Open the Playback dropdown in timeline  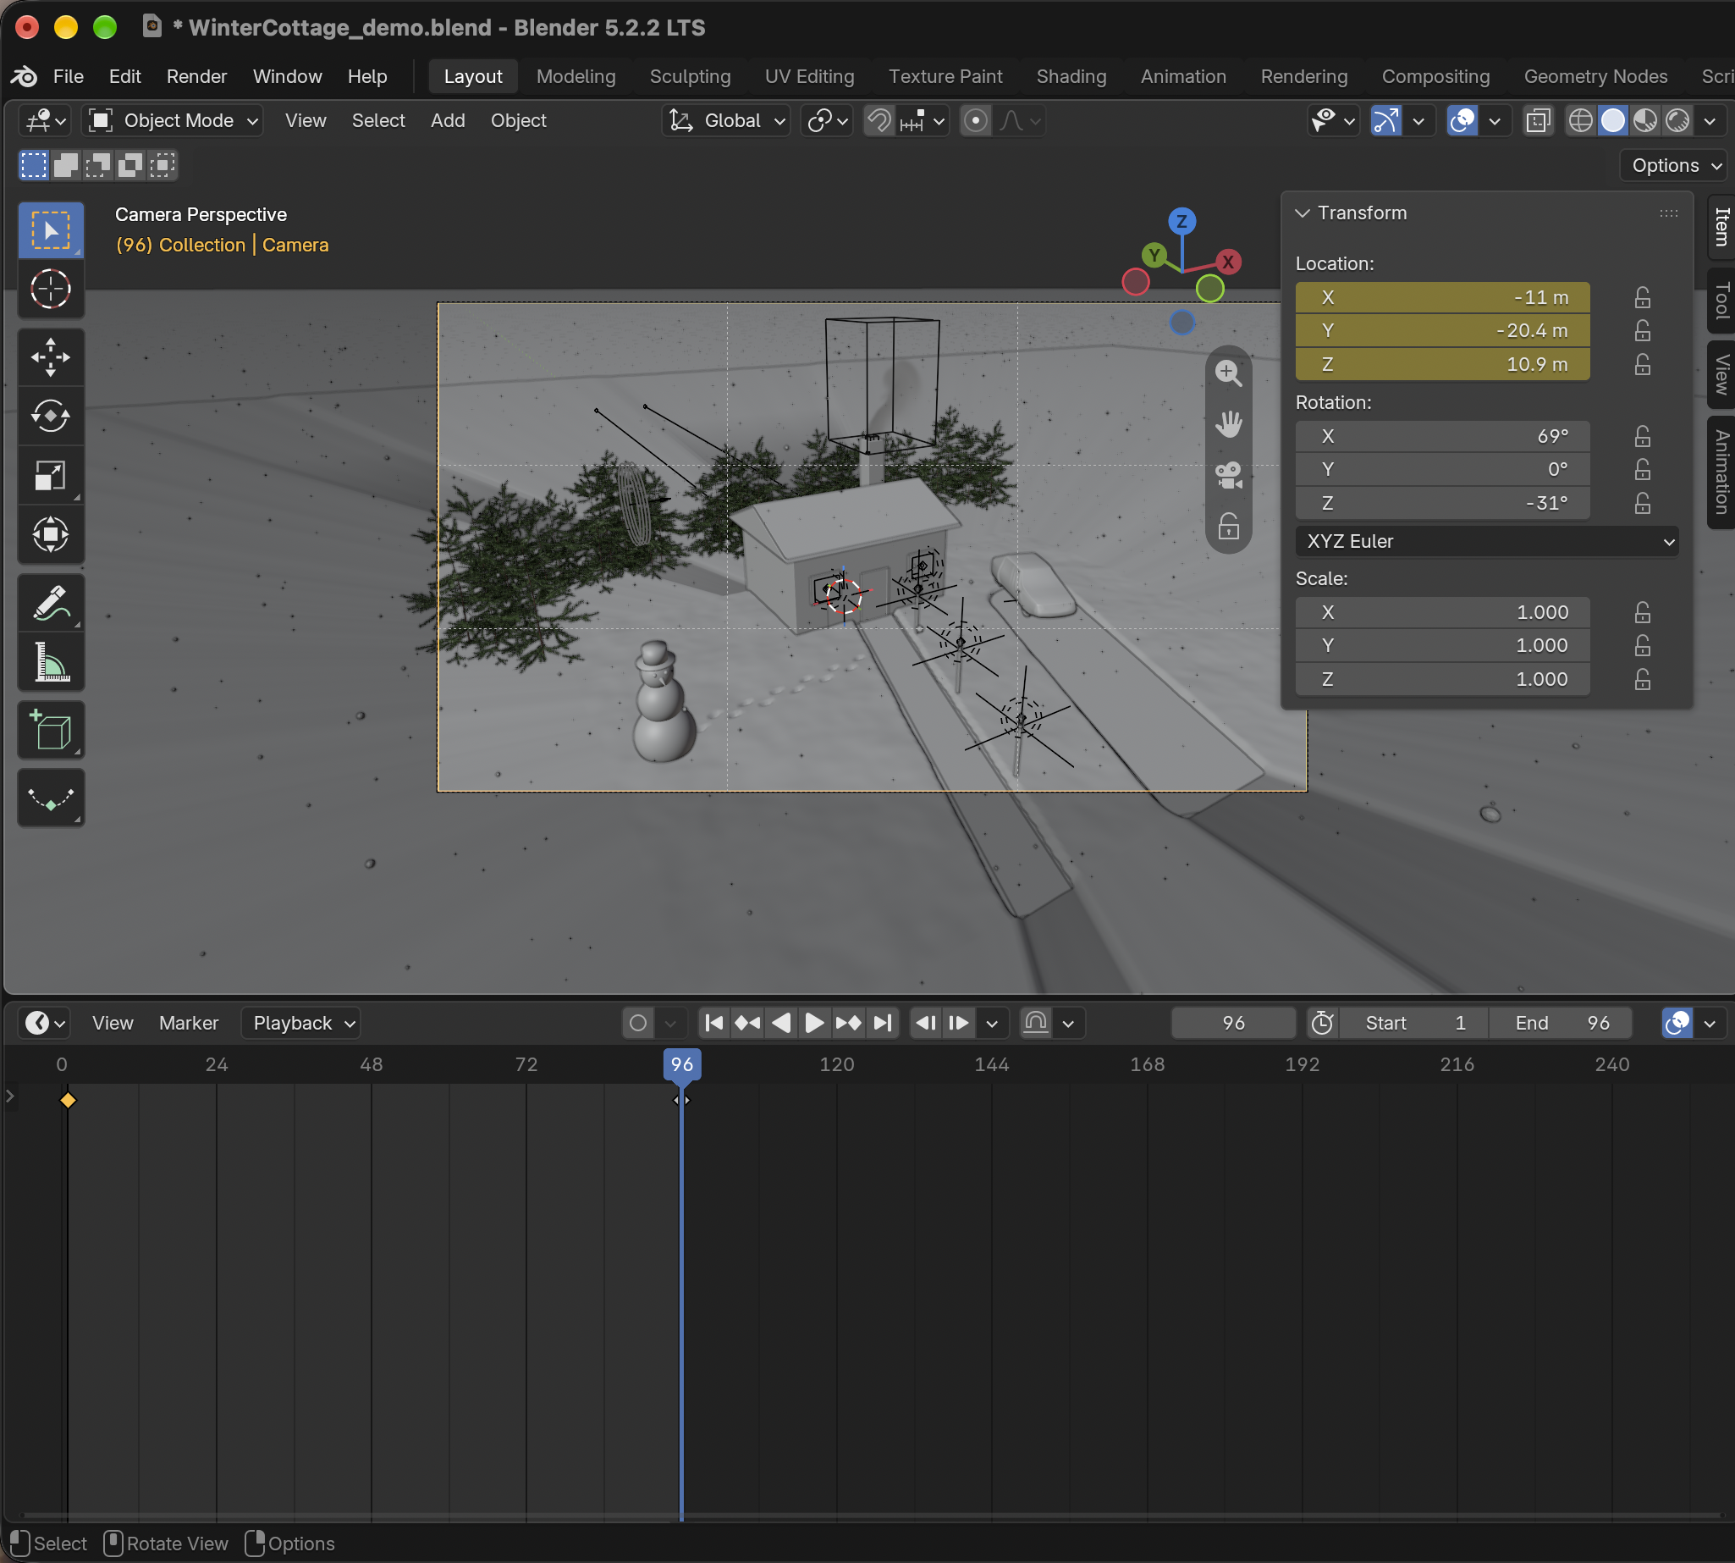300,1023
